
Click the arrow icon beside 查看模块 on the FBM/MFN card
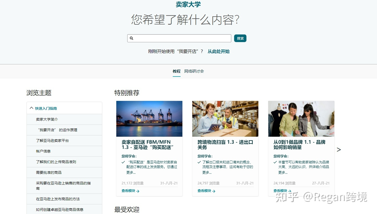tap(138, 191)
